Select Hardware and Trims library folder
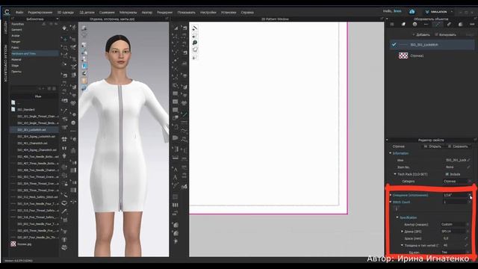 click(x=34, y=54)
